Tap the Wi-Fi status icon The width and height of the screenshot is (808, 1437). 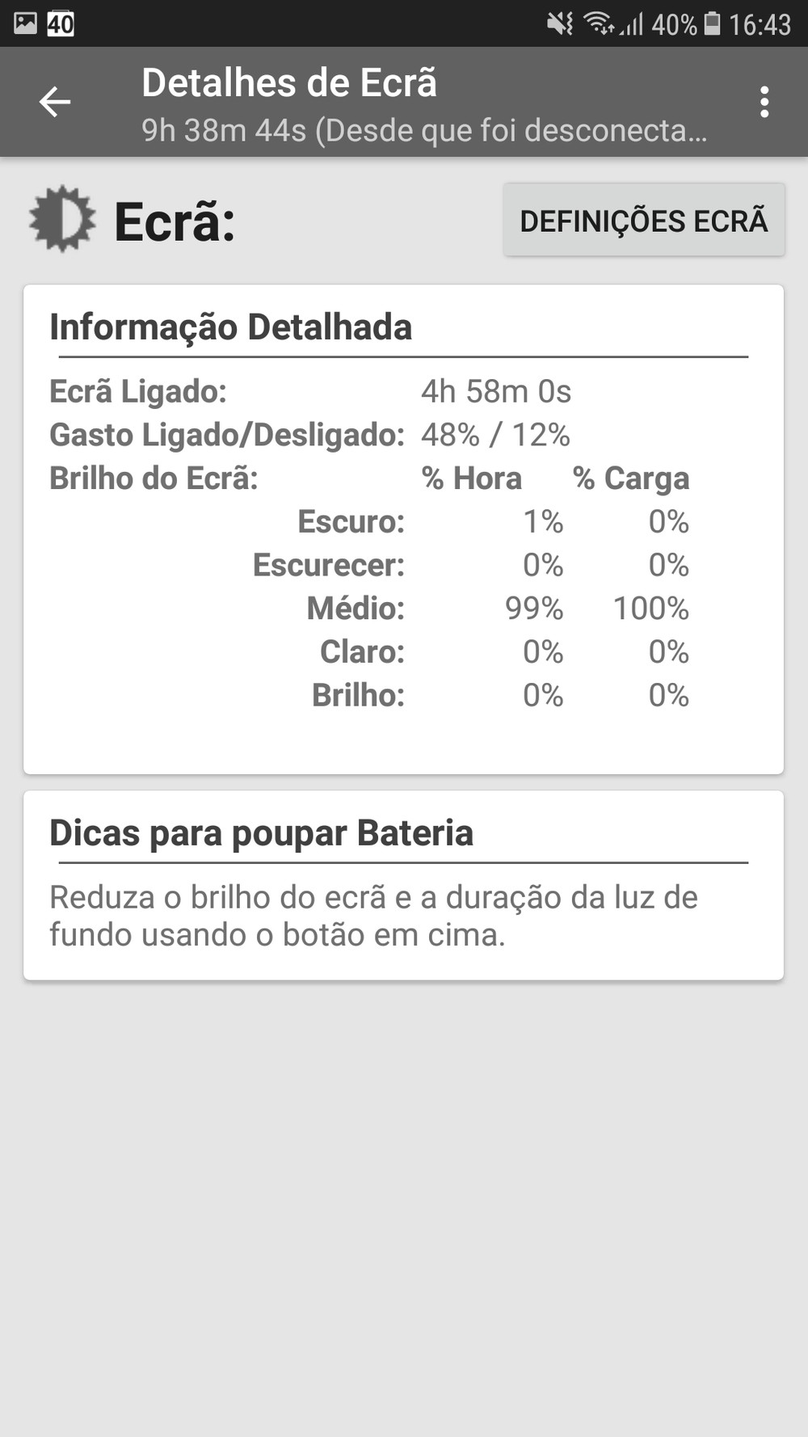pos(599,24)
